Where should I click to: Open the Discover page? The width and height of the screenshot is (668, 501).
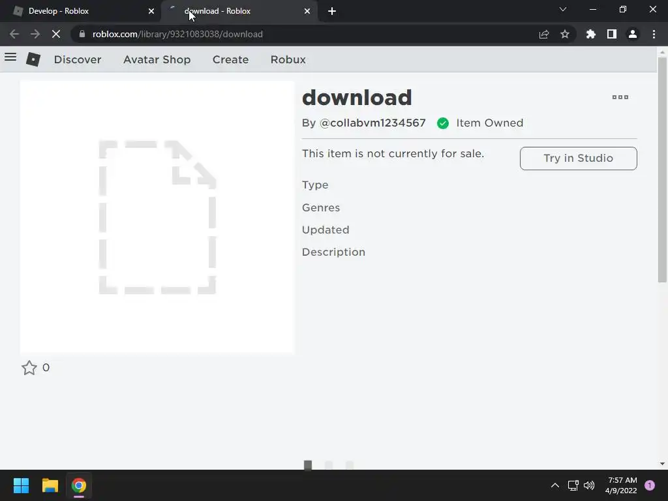tap(78, 59)
